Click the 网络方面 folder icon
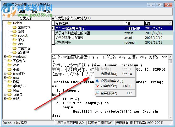Screen dimensions: 175x127 [x=14, y=48]
